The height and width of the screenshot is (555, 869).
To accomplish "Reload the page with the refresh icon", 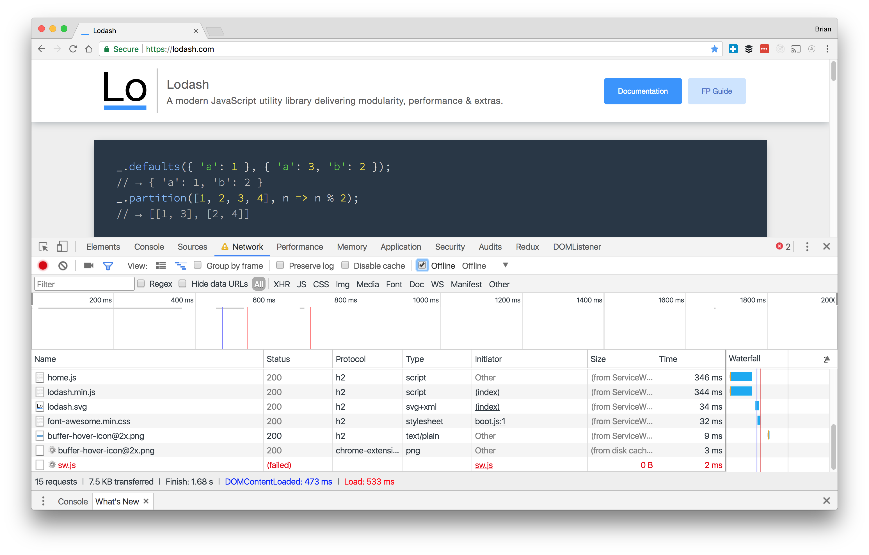I will coord(73,49).
